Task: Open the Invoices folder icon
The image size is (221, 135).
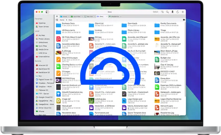Action: coord(91,32)
